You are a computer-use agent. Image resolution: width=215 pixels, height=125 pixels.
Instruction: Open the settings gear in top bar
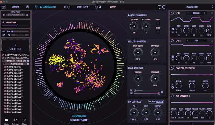click(27, 7)
